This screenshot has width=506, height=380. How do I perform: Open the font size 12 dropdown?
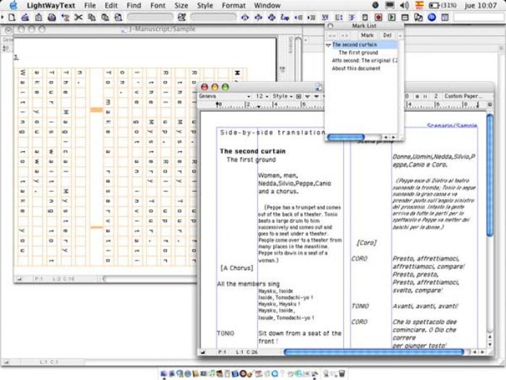pyautogui.click(x=262, y=96)
